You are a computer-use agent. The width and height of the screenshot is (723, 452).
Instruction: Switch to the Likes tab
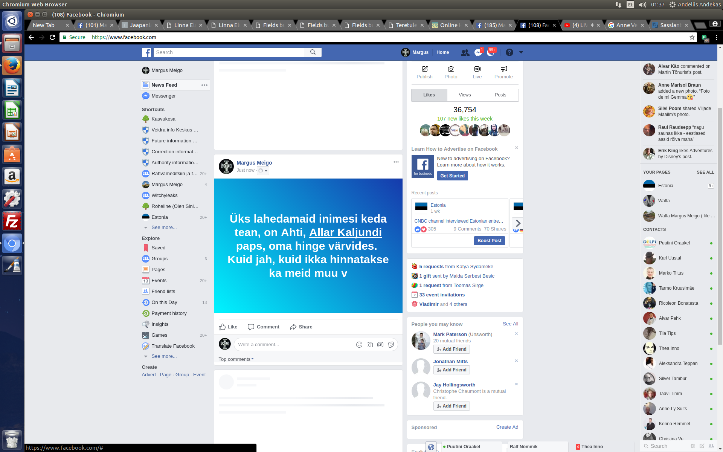429,95
